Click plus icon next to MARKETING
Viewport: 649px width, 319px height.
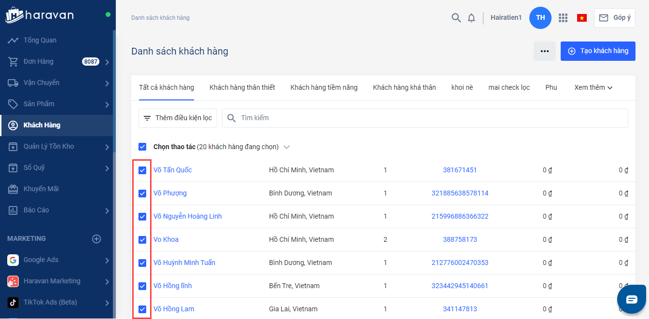point(97,239)
